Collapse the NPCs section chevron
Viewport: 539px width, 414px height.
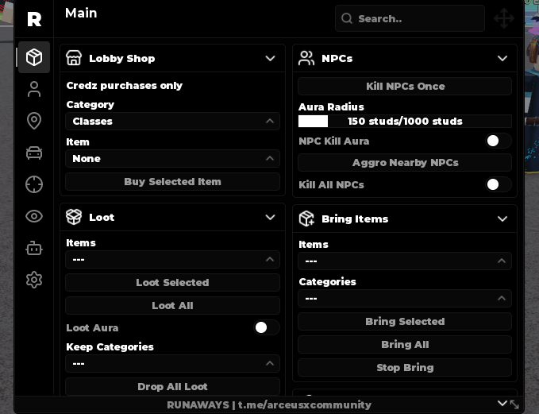click(x=502, y=58)
